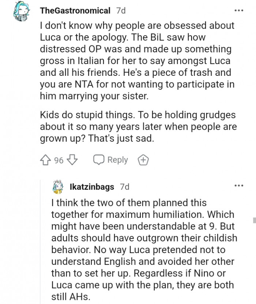Click the 7d timestamp beside TheGastronomical
The width and height of the screenshot is (256, 304).
pyautogui.click(x=121, y=11)
